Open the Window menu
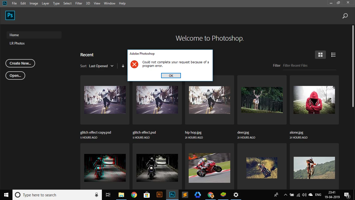The height and width of the screenshot is (200, 355). 109,3
